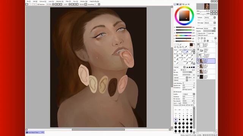Select the magic wand tool

pos(180,45)
